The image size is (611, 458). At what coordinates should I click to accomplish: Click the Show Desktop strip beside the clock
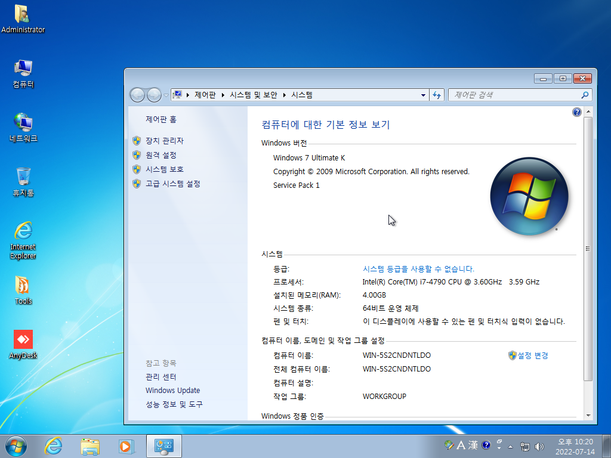[606, 446]
